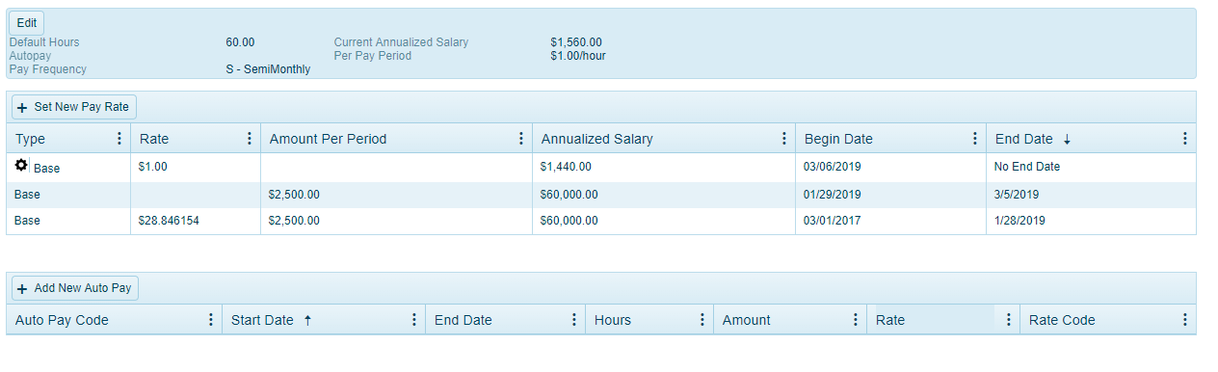Open Begin Date column menu

click(975, 139)
